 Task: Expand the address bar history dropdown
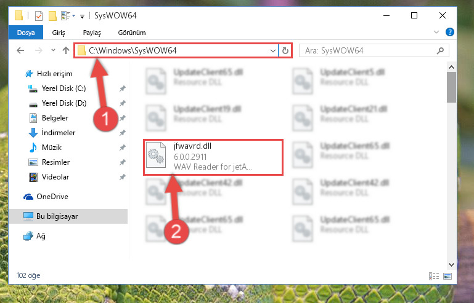(272, 50)
